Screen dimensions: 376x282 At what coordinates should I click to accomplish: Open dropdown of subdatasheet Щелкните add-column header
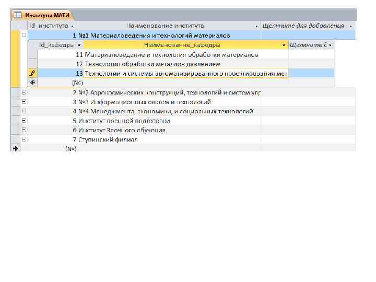tap(331, 45)
